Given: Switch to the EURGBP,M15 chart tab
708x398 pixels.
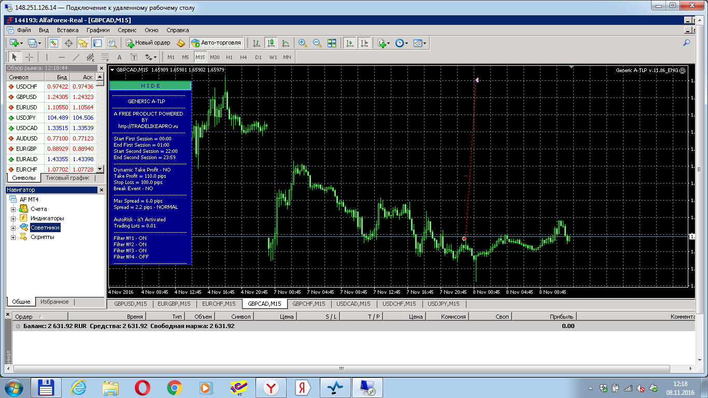Looking at the screenshot, I should point(174,304).
